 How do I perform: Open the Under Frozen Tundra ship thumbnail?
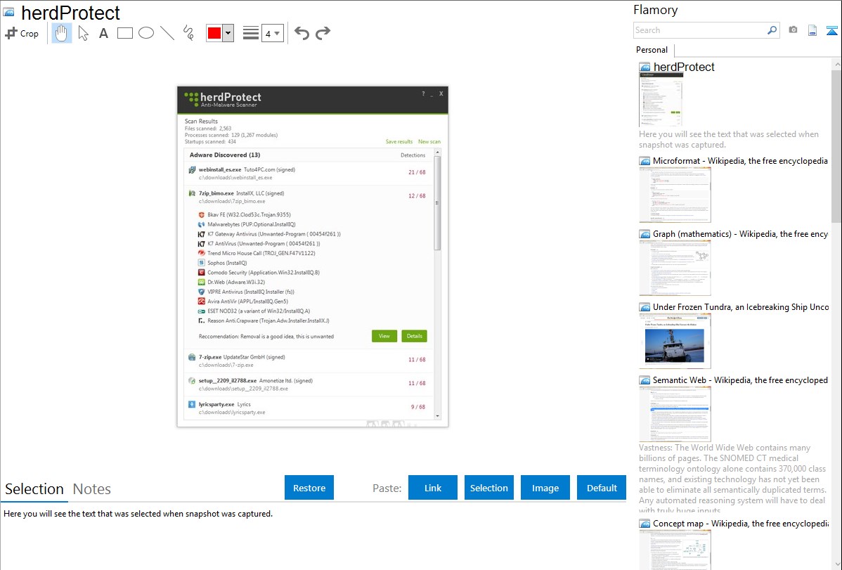[x=675, y=341]
